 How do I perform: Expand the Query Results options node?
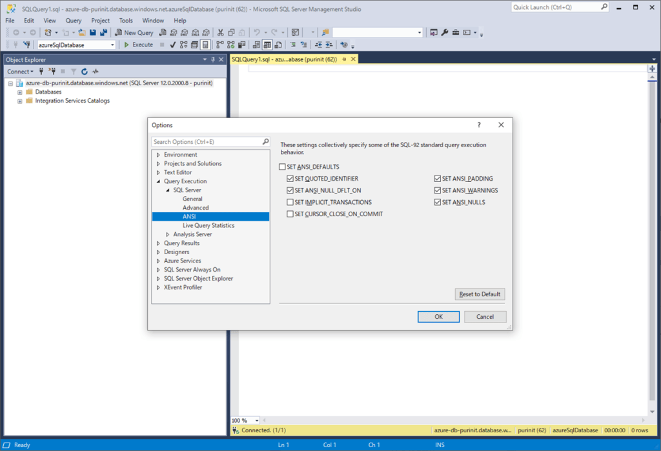click(x=159, y=243)
